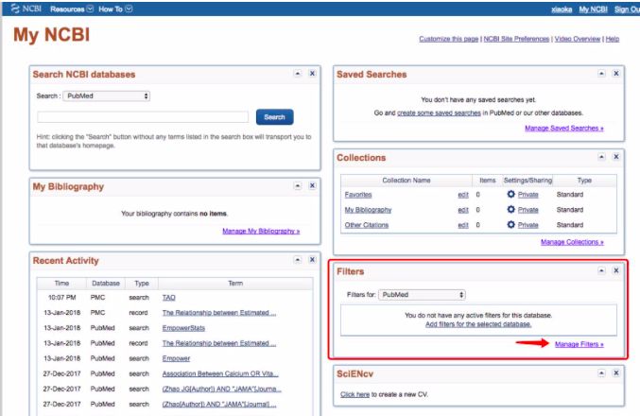Viewport: 640px width, 416px height.
Task: Click the Database column header
Action: 106,283
